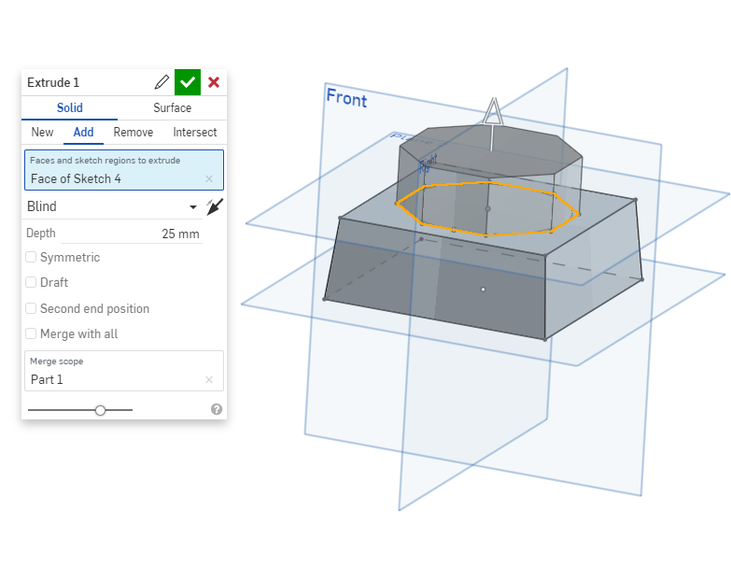The width and height of the screenshot is (731, 567).
Task: Switch to the Surface tab
Action: click(x=172, y=107)
